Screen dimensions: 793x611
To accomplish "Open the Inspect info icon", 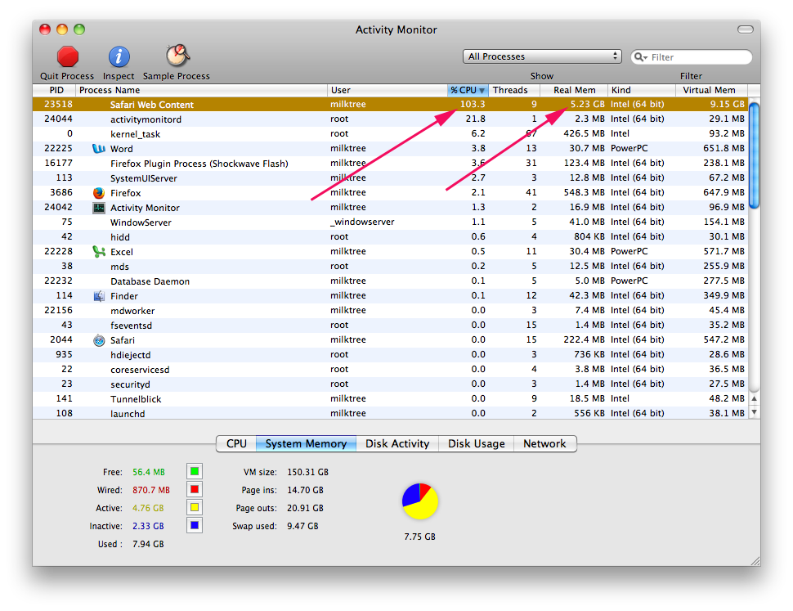I will tap(119, 56).
